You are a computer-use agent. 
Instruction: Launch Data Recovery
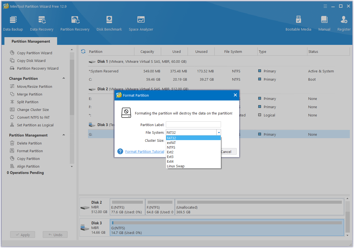click(41, 23)
